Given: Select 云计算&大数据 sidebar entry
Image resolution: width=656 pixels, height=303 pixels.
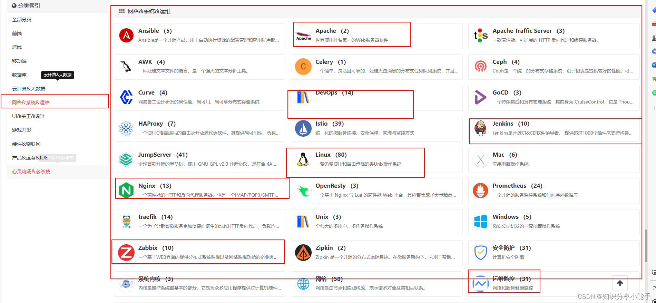Looking at the screenshot, I should [29, 89].
